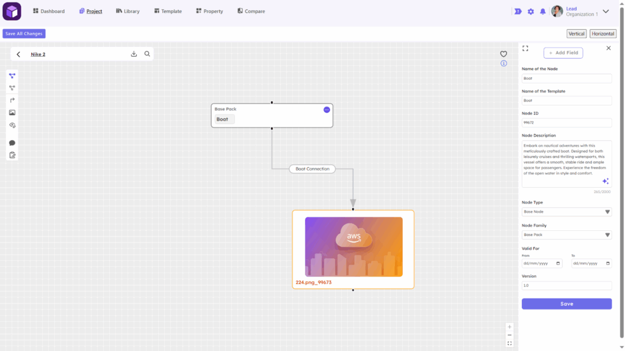Click the download icon beside Nike 2
This screenshot has width=625, height=351.
tap(134, 54)
